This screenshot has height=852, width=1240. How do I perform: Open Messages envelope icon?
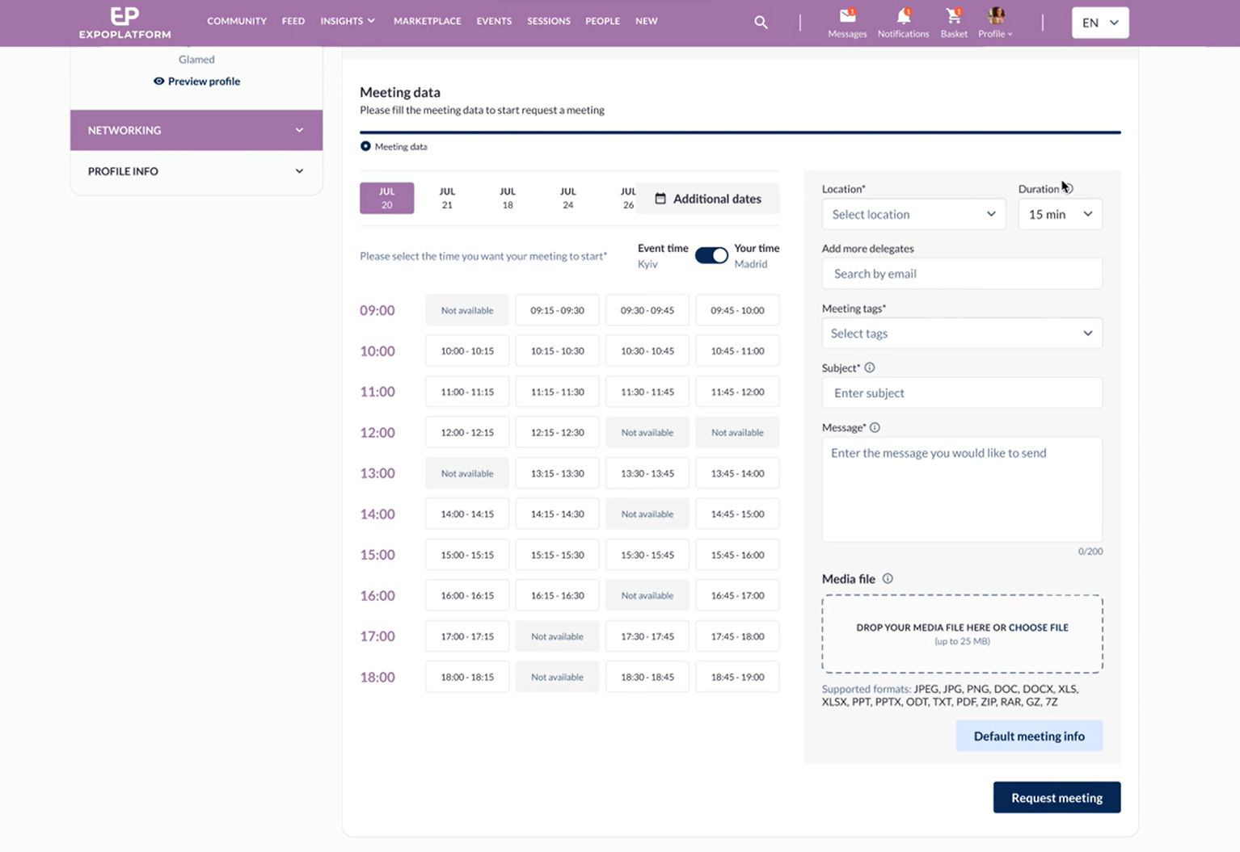[847, 16]
